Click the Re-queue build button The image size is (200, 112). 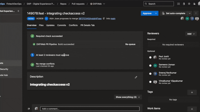pyautogui.click(x=130, y=44)
